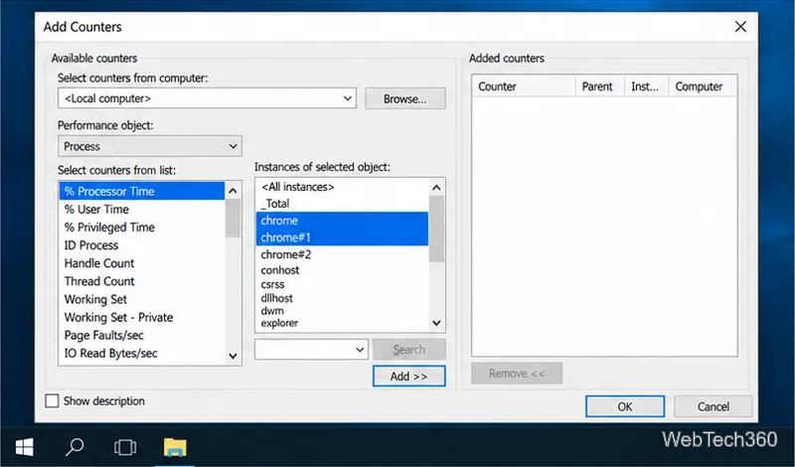
Task: Click the Add >> button
Action: point(409,377)
